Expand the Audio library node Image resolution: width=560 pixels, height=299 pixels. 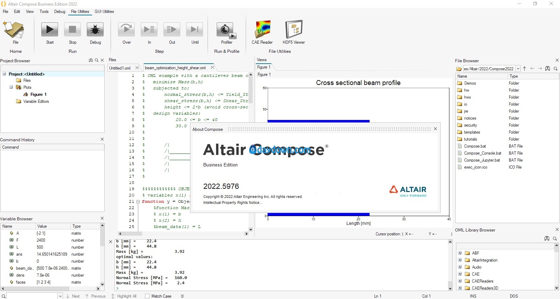[x=460, y=267]
